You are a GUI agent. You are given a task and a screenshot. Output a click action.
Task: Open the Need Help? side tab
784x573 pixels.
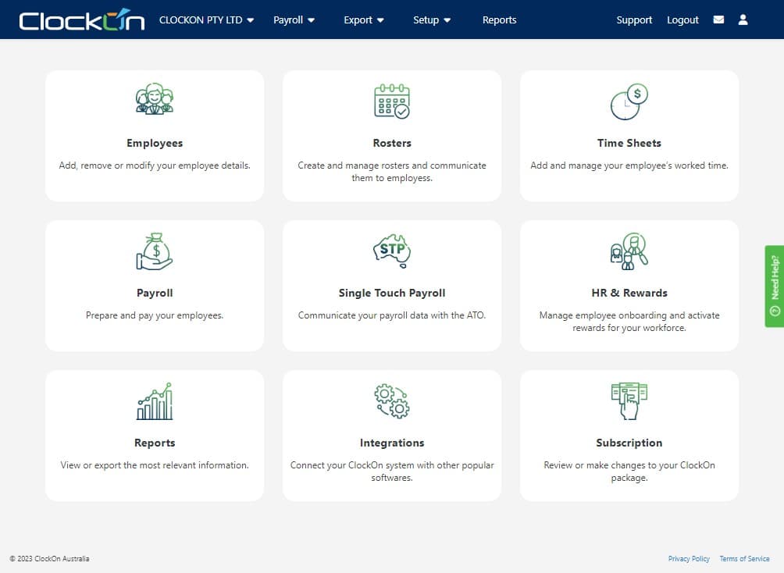tap(774, 286)
